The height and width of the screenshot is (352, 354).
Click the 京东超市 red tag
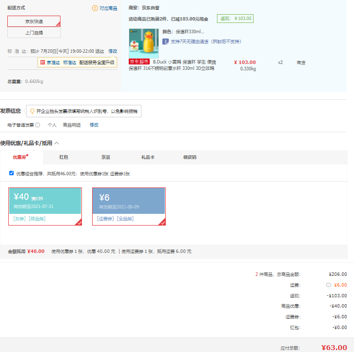tap(139, 62)
